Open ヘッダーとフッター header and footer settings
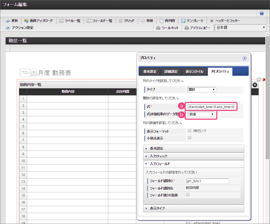The width and height of the screenshot is (270, 224). pos(225,21)
